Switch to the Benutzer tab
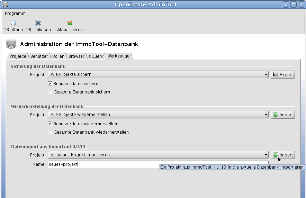The width and height of the screenshot is (306, 198). pyautogui.click(x=39, y=56)
